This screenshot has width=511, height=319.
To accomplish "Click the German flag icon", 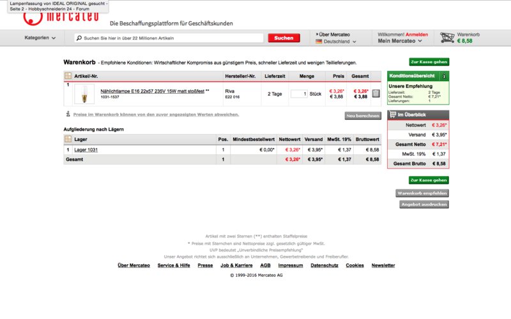I will (319, 41).
